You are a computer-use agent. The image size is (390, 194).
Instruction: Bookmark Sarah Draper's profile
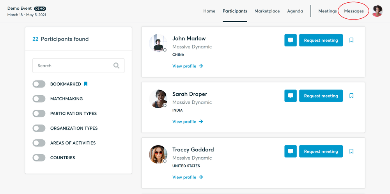click(x=351, y=96)
